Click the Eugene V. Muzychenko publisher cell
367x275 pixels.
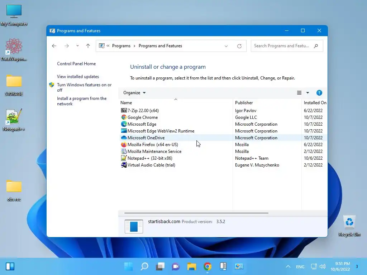[x=257, y=165]
